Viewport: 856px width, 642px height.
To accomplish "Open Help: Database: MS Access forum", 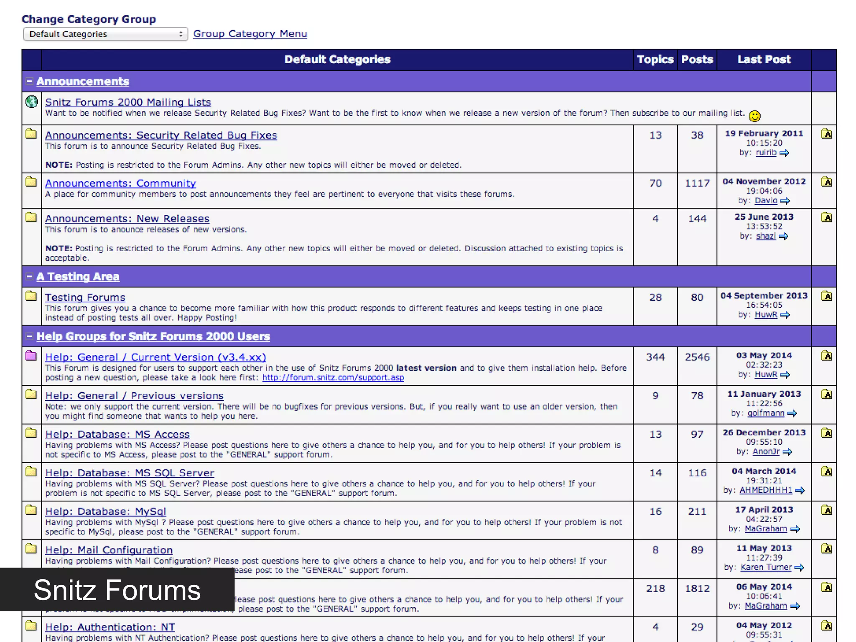I will click(x=117, y=434).
